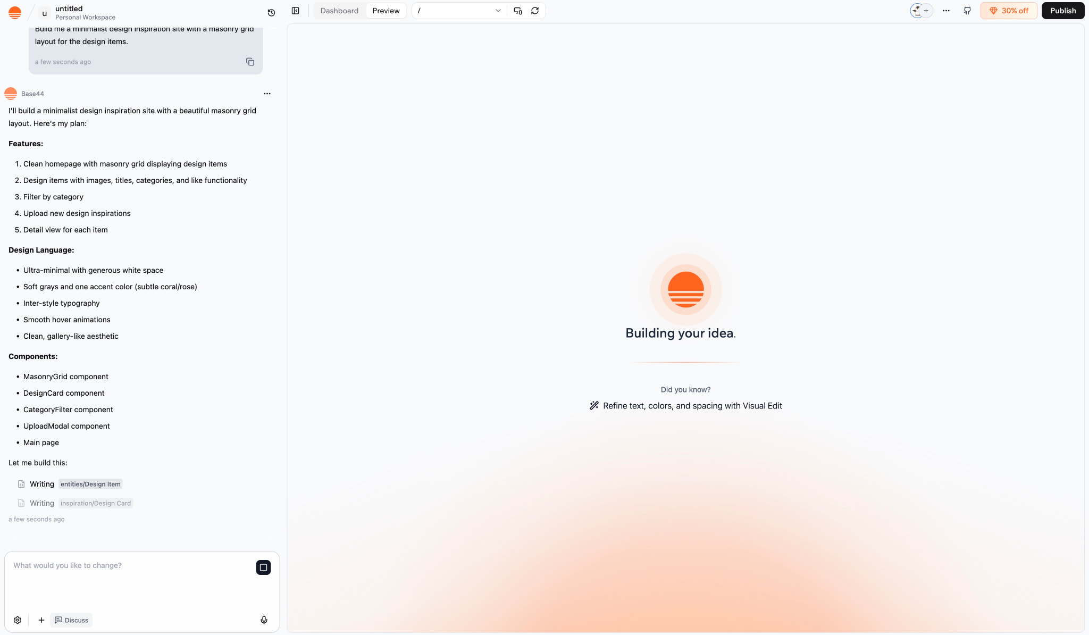Image resolution: width=1089 pixels, height=635 pixels.
Task: Click 'Inter-style typography' bullet text
Action: (62, 303)
